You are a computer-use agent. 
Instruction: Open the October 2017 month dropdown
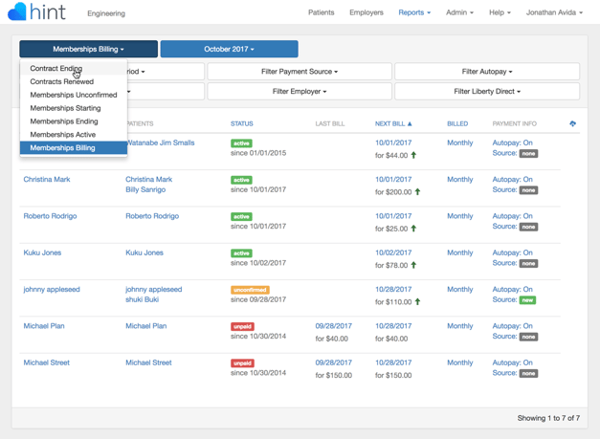tap(230, 49)
